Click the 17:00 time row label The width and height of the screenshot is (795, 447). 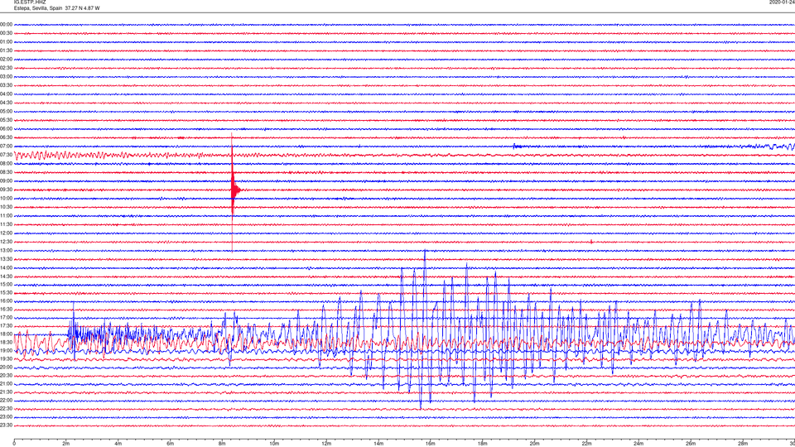[x=6, y=318]
